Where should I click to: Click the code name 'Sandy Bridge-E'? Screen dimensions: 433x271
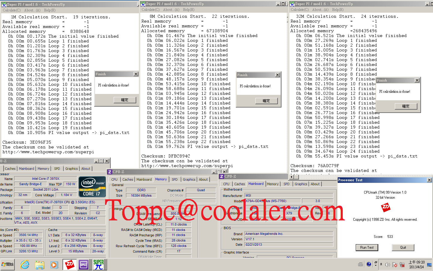point(30,184)
